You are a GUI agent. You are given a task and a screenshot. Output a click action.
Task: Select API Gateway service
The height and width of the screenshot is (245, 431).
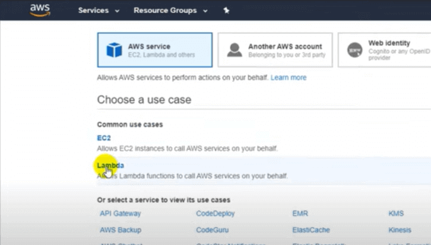121,214
